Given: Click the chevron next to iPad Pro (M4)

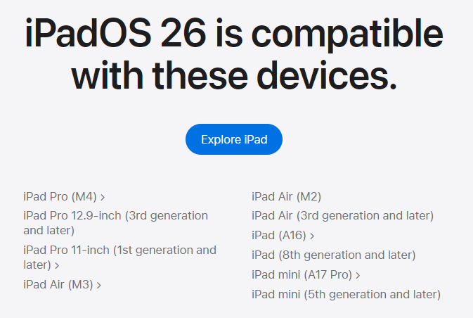Looking at the screenshot, I should pos(103,198).
